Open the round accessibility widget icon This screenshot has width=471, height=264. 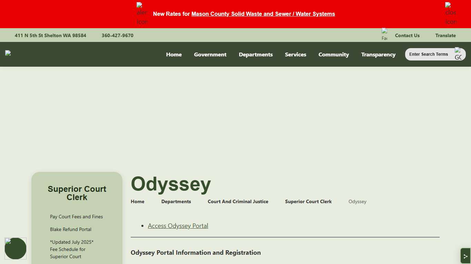point(16,248)
